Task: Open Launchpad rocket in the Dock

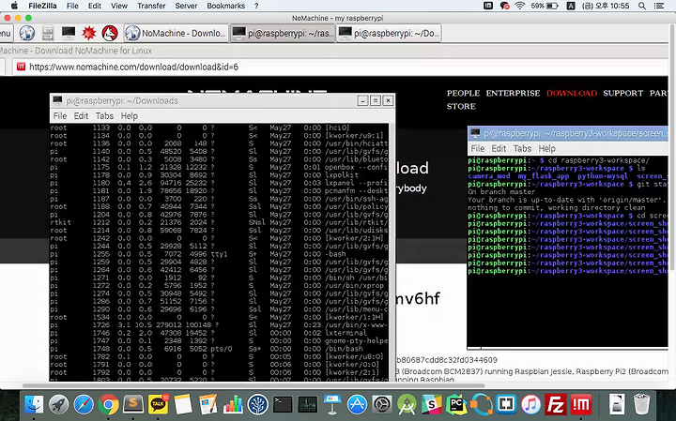Action: pyautogui.click(x=58, y=405)
